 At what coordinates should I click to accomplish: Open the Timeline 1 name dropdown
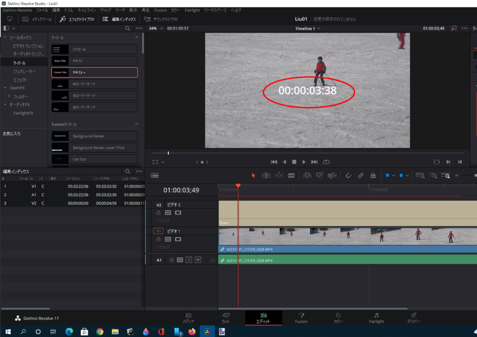(308, 29)
